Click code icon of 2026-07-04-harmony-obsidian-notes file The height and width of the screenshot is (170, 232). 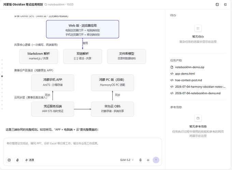pyautogui.click(x=172, y=87)
